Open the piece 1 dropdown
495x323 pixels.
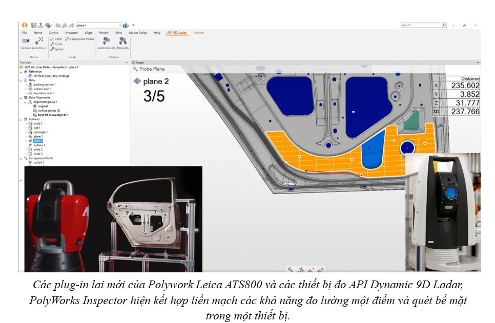pyautogui.click(x=120, y=25)
